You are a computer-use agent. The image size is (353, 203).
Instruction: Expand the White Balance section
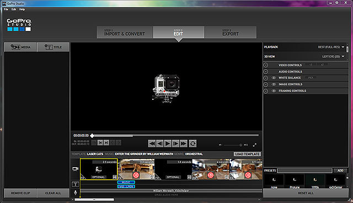tap(266, 78)
